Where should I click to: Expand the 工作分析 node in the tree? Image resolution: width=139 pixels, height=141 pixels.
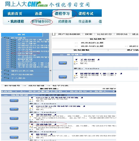7,49
